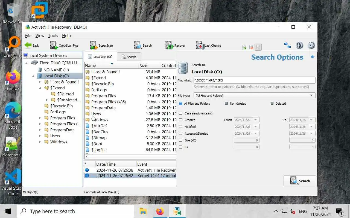This screenshot has width=350, height=218.
Task: Sort log by Date/Time column
Action: (x=116, y=164)
